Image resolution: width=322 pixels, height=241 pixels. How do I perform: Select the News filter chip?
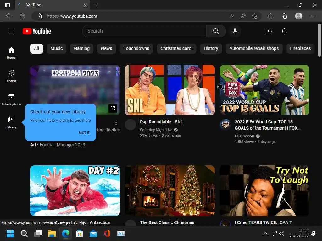click(x=106, y=49)
